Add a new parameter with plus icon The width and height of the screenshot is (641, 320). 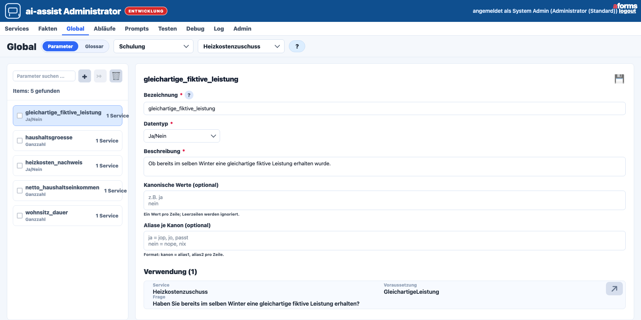point(85,76)
